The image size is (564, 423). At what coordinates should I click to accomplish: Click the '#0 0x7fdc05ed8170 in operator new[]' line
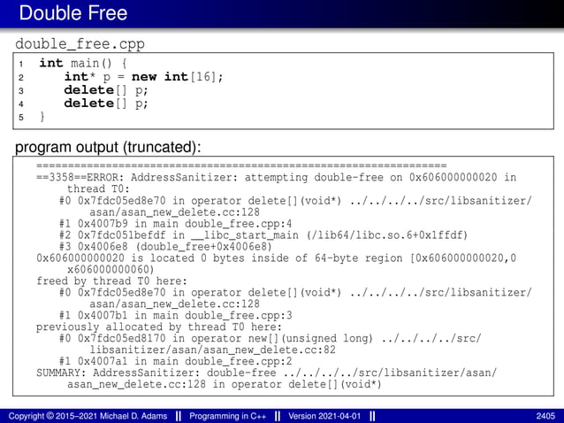pos(271,338)
